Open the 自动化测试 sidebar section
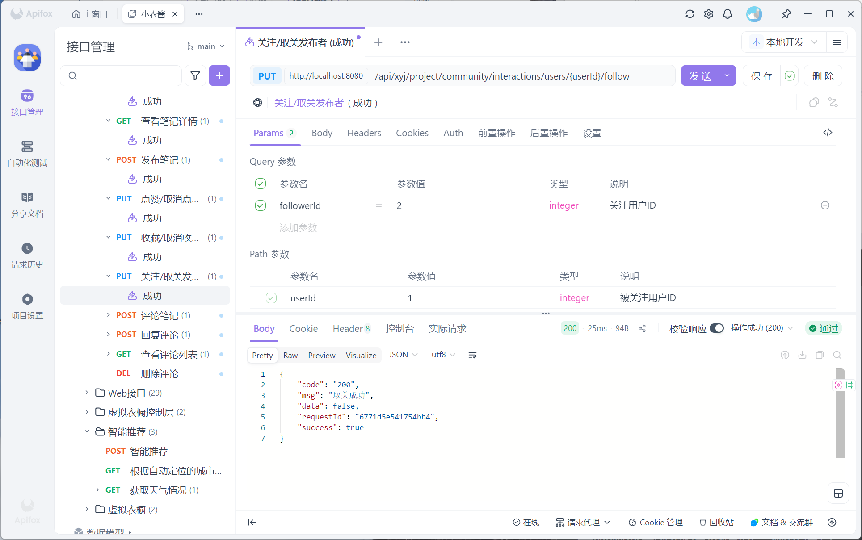 (27, 153)
